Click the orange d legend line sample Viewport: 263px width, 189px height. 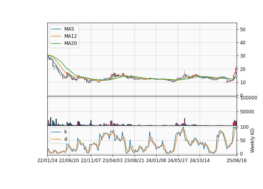56,139
